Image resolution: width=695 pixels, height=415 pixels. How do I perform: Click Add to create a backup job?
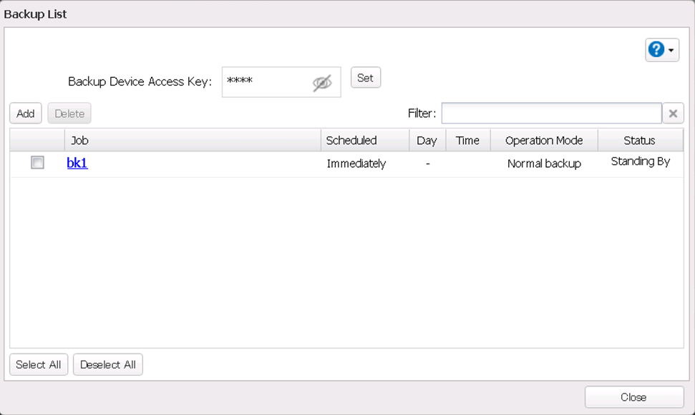click(x=26, y=114)
